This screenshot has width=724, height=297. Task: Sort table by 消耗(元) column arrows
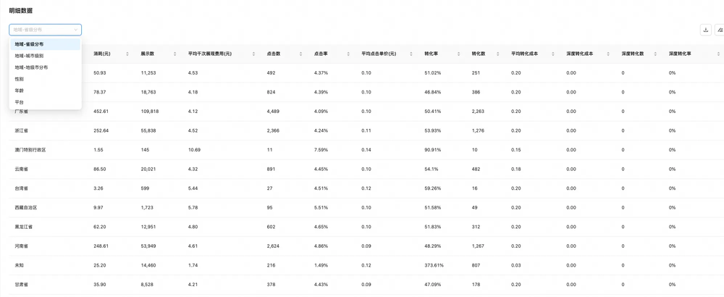pyautogui.click(x=127, y=54)
